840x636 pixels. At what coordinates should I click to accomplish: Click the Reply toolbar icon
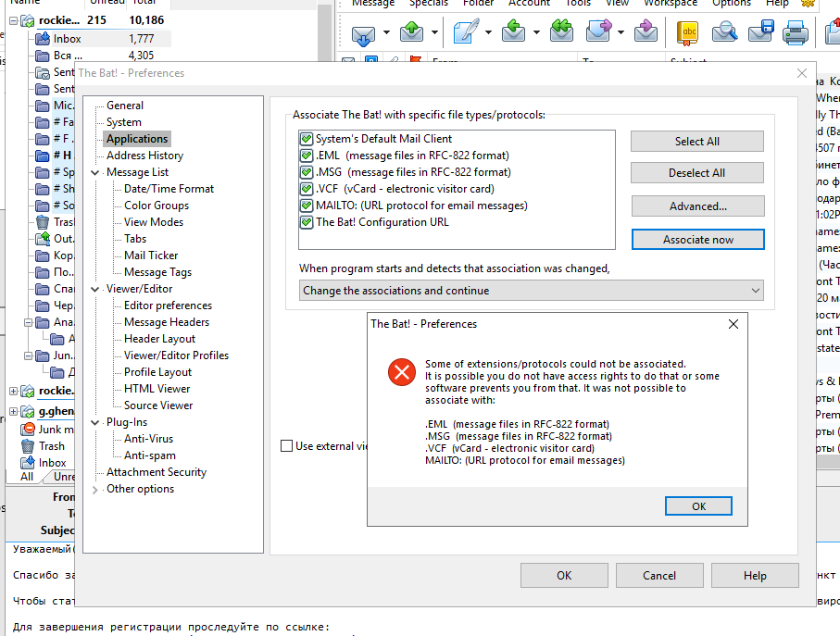coord(513,32)
